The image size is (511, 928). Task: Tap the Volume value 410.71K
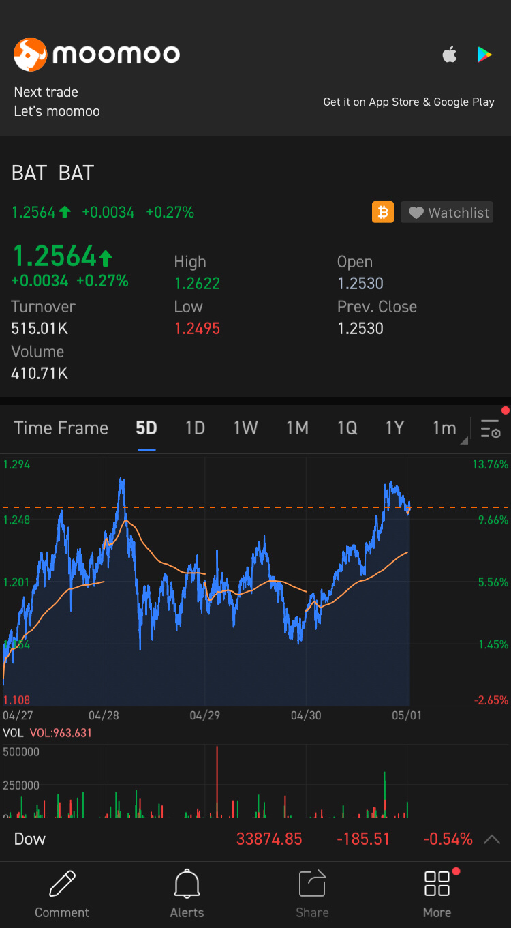(x=40, y=374)
